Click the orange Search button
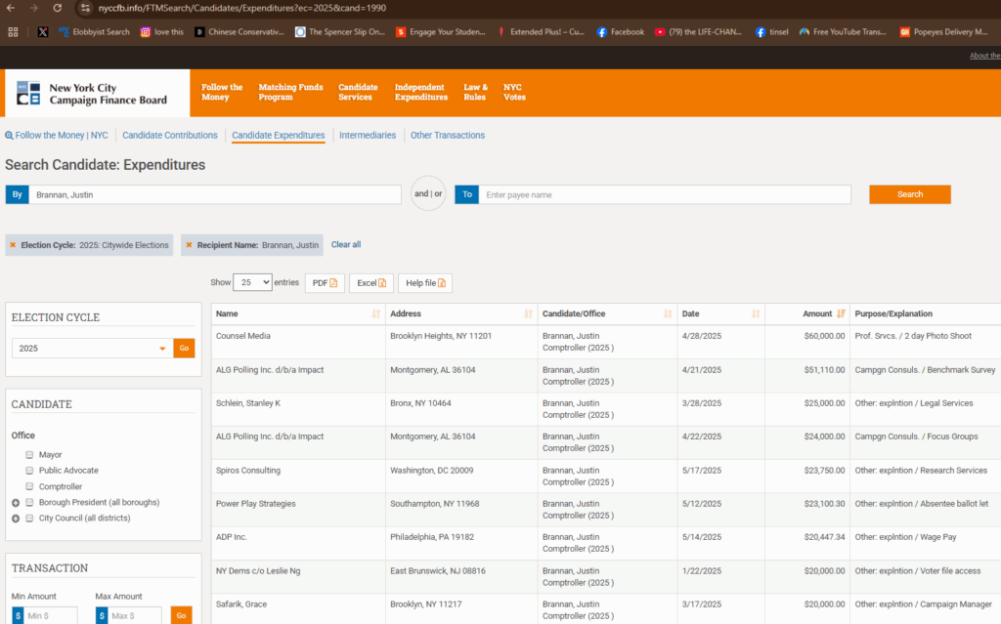Screen dimensions: 1001x624 [x=910, y=194]
